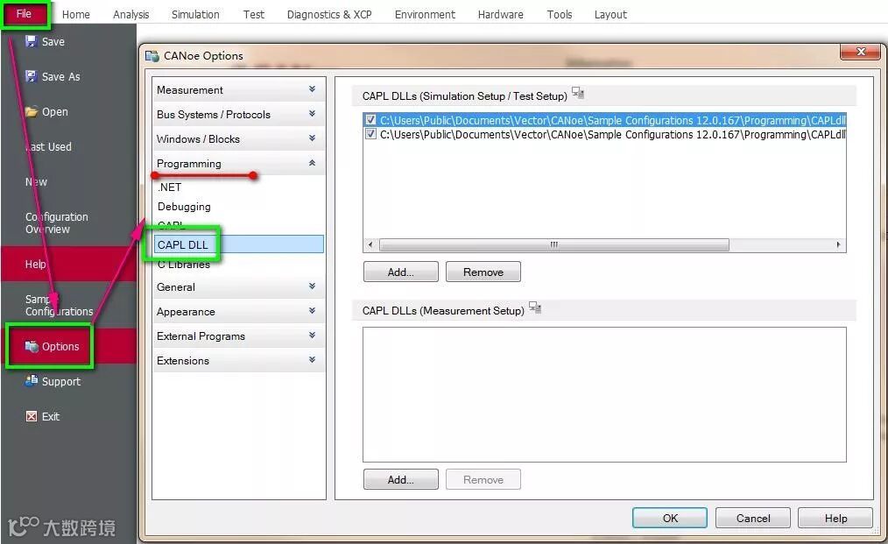Click the Save As icon
Viewport: 888px width, 544px height.
click(x=32, y=76)
